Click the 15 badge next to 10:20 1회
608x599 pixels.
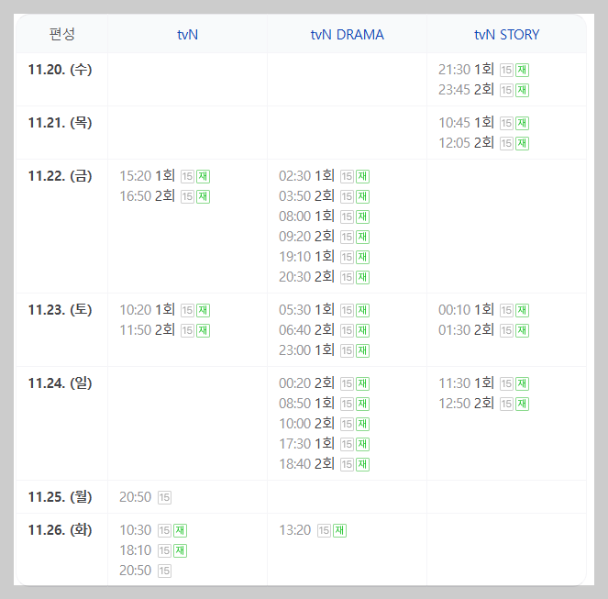click(187, 310)
